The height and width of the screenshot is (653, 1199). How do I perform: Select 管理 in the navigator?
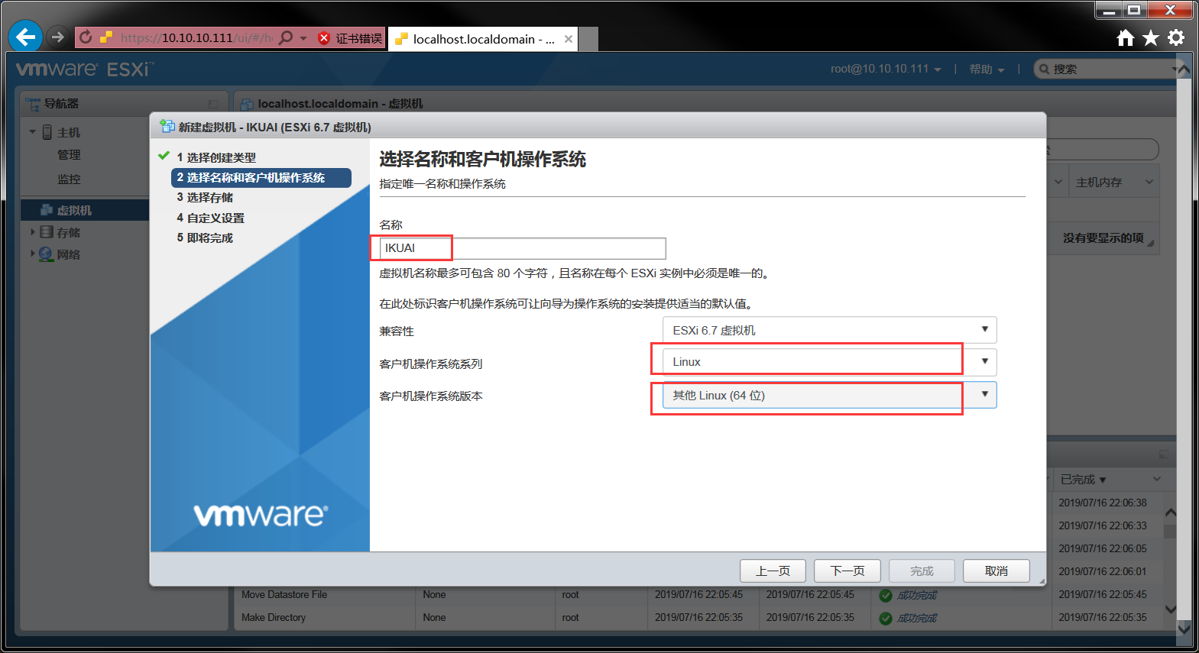(x=69, y=155)
